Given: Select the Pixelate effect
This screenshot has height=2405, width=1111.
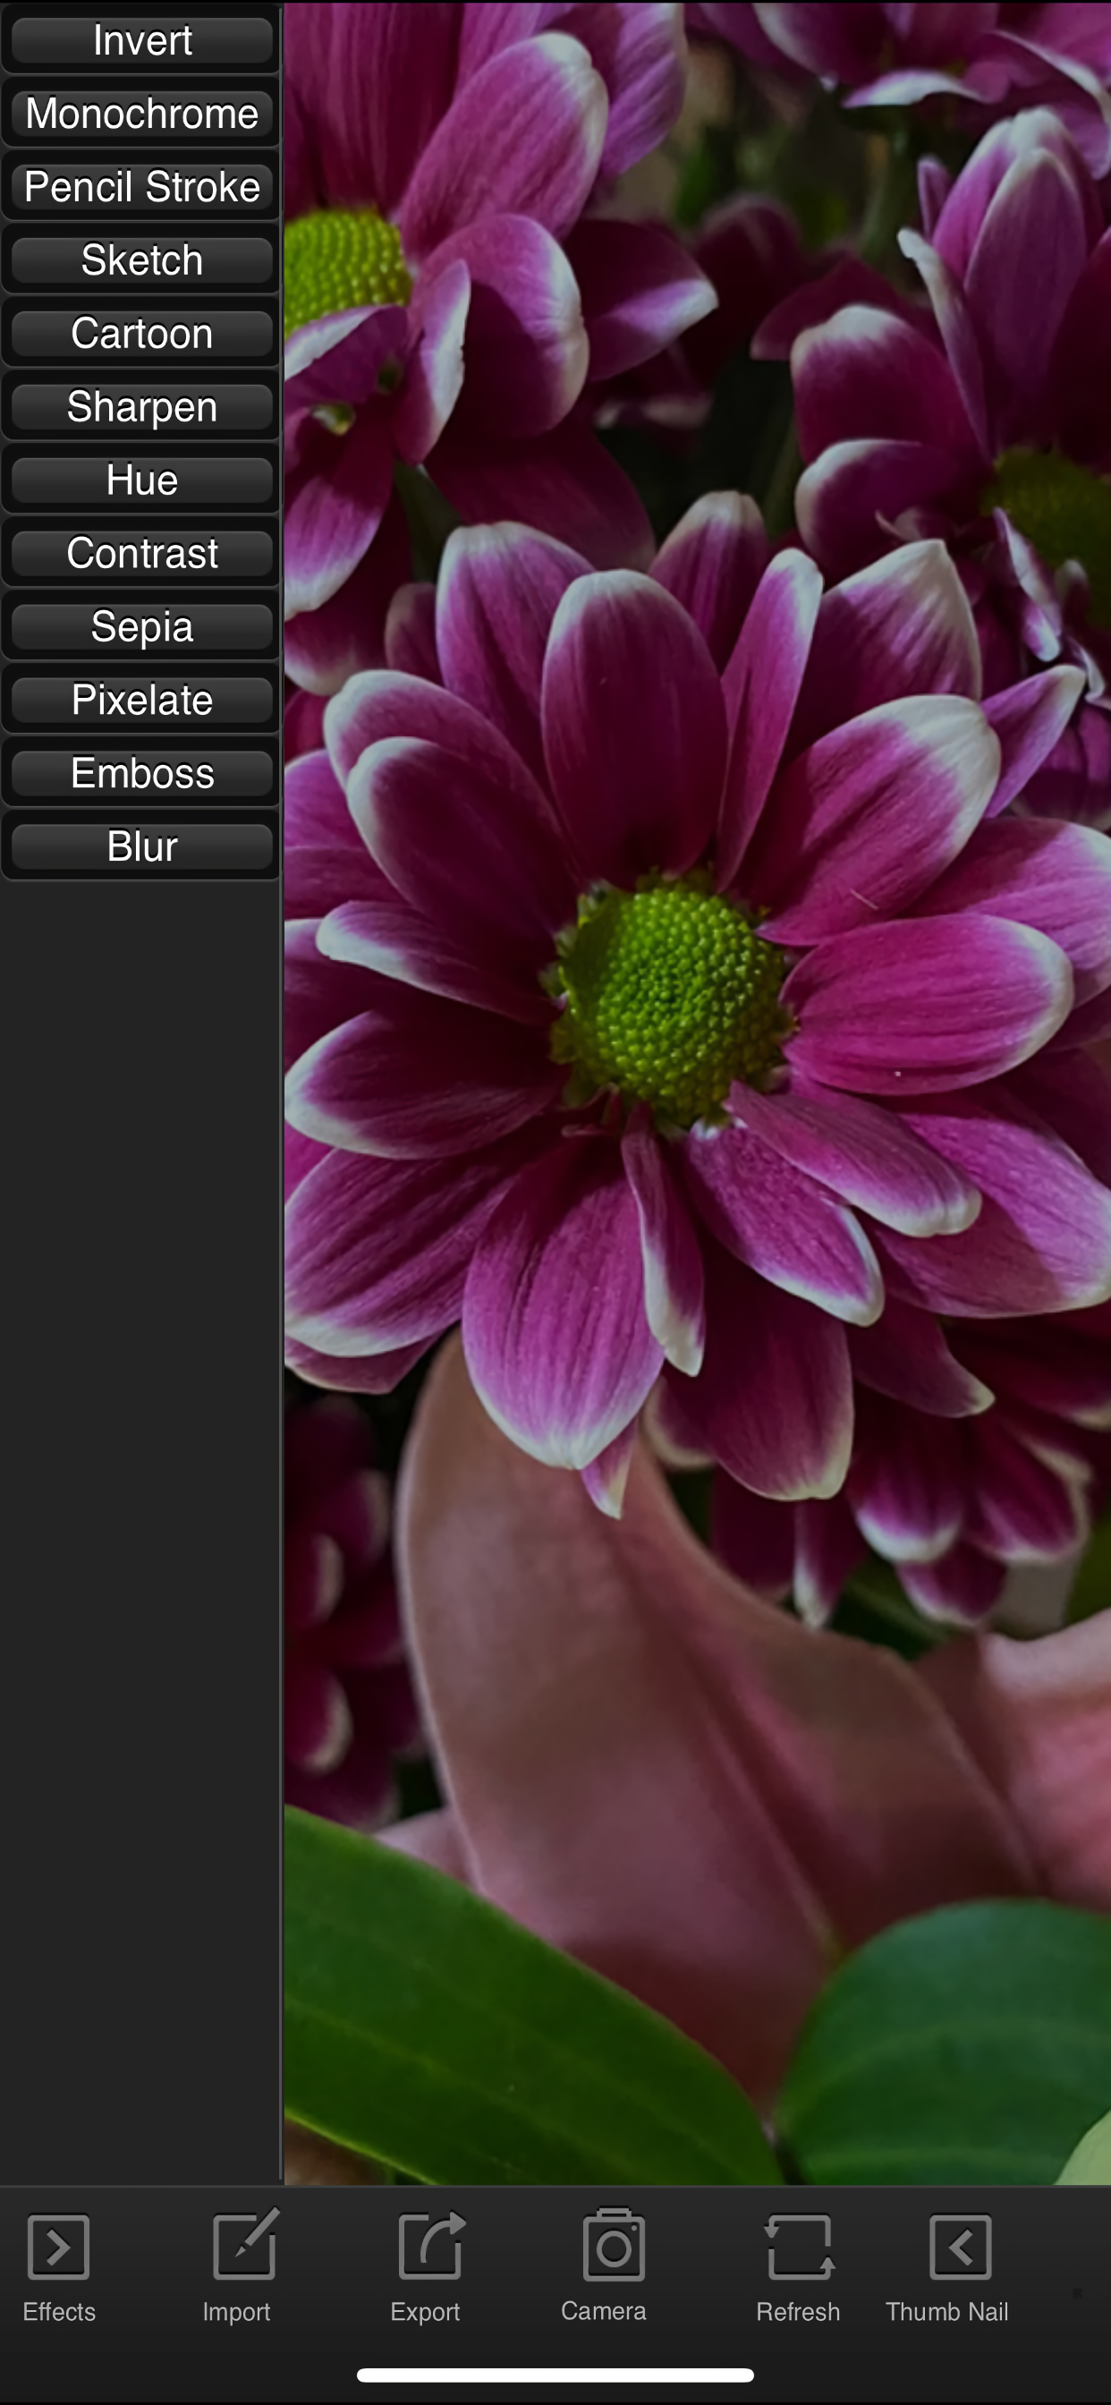Looking at the screenshot, I should tap(142, 701).
